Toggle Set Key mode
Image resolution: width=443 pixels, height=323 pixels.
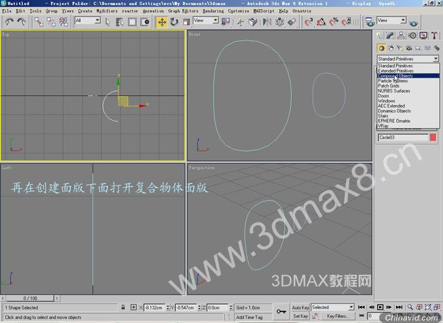(x=300, y=316)
